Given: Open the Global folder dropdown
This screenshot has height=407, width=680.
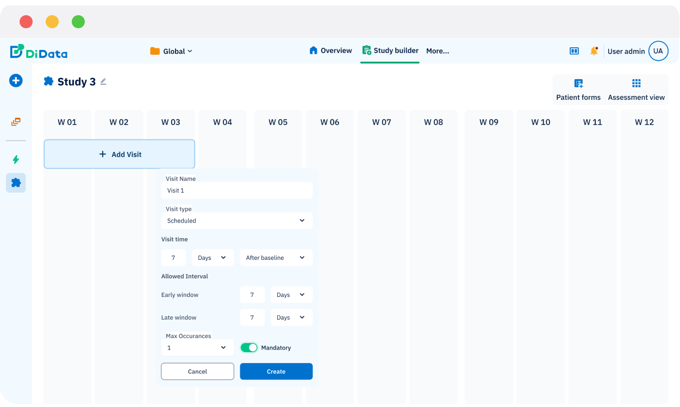Looking at the screenshot, I should (171, 51).
